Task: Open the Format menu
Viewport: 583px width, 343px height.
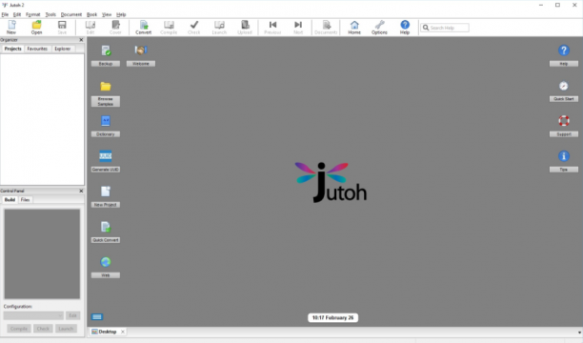Action: [x=33, y=14]
